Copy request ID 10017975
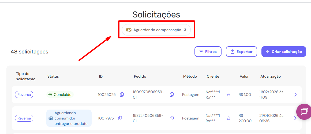Screen dimensions: 311x134 point(120,118)
